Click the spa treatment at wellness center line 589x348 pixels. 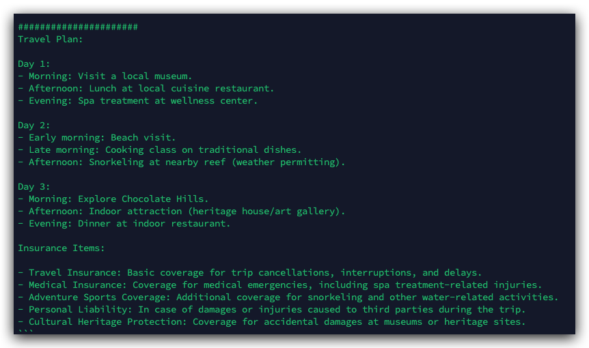pos(138,101)
